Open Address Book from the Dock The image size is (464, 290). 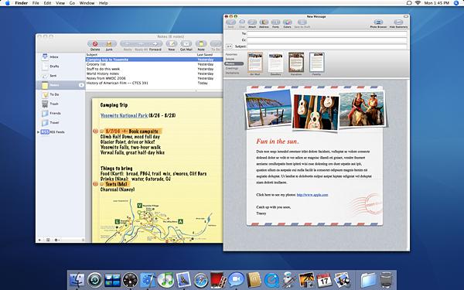click(254, 280)
